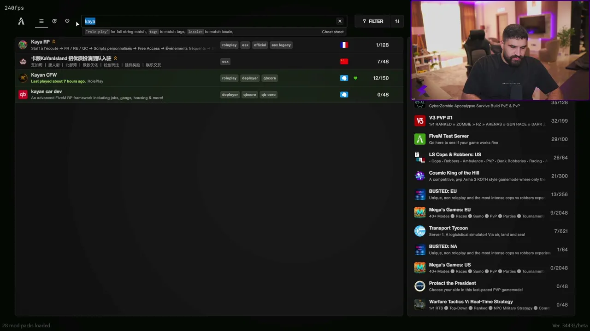The height and width of the screenshot is (331, 590).
Task: Click the boost chevron icon beside Kaya RP
Action: point(54,42)
